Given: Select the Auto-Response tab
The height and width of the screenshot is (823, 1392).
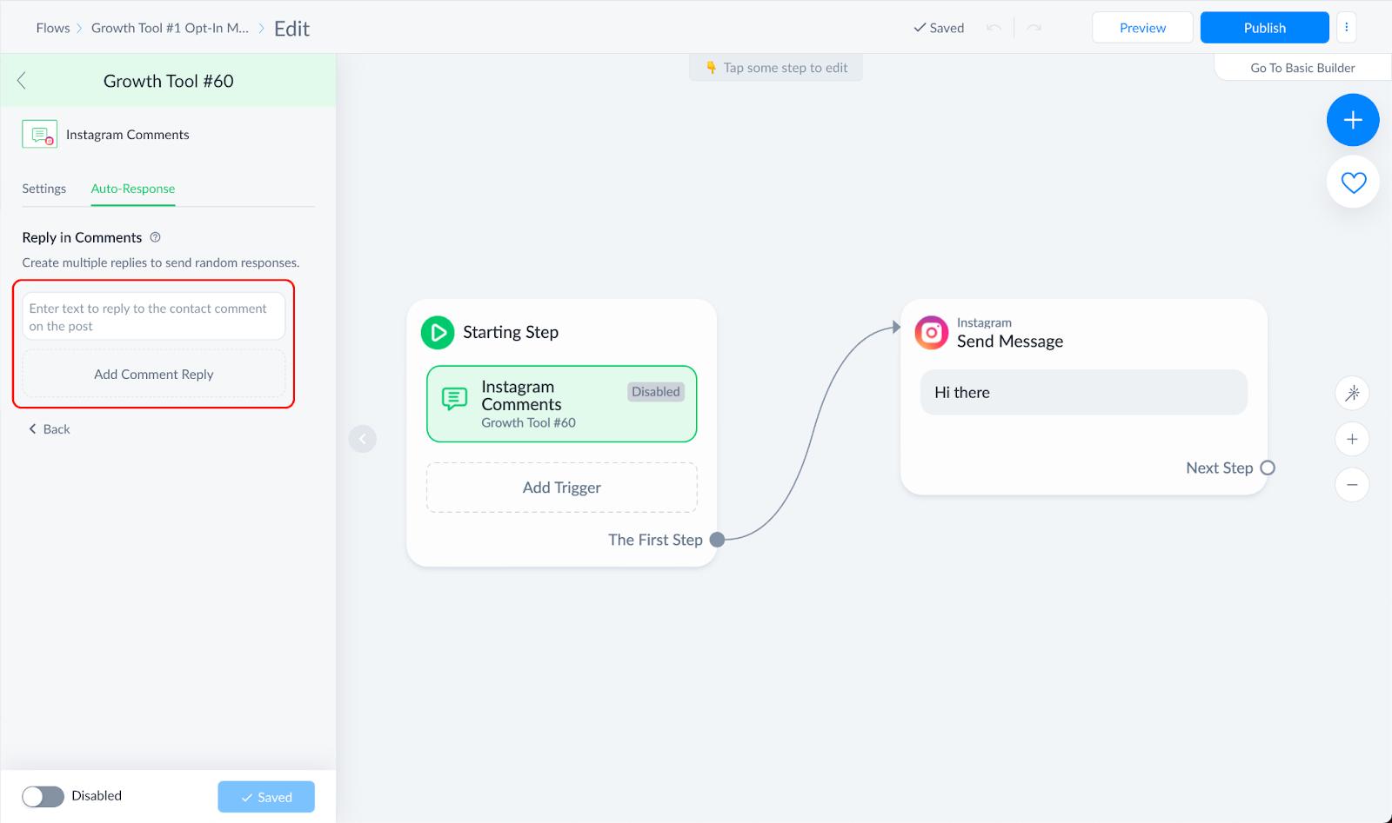Looking at the screenshot, I should [133, 189].
